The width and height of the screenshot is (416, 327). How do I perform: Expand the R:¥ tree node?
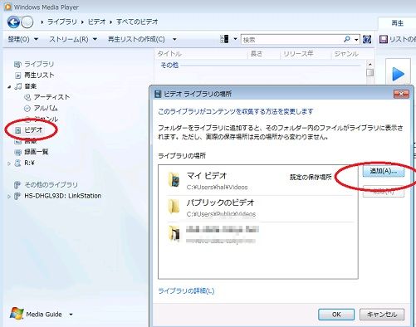pyautogui.click(x=9, y=163)
